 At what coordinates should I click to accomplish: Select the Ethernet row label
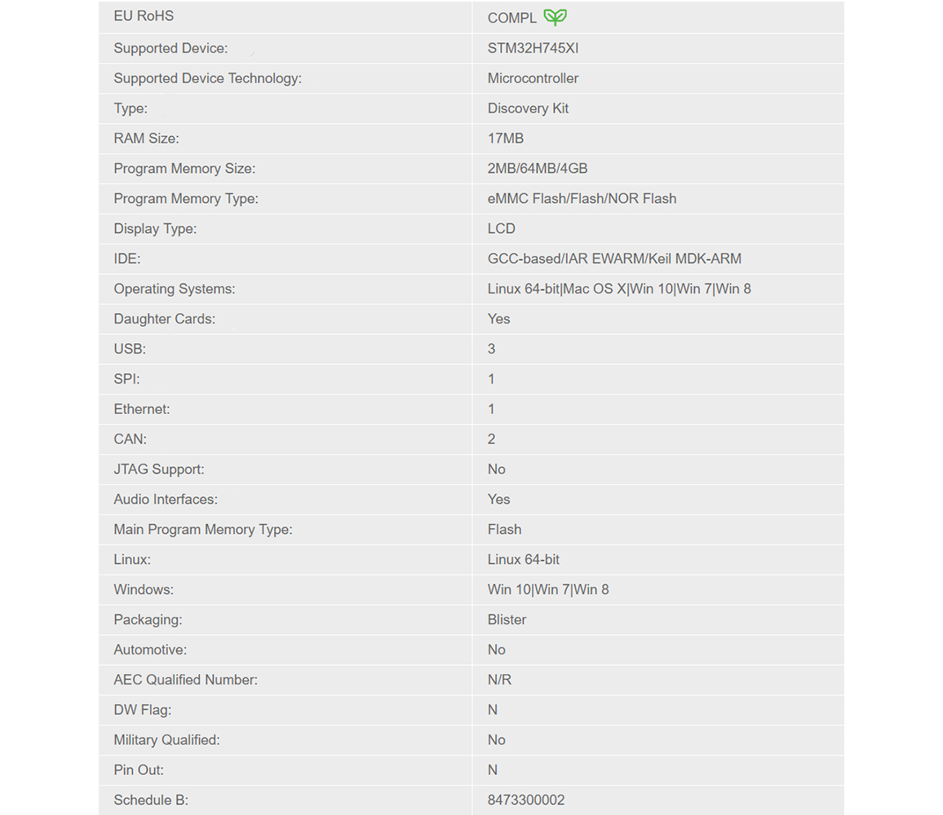click(142, 409)
